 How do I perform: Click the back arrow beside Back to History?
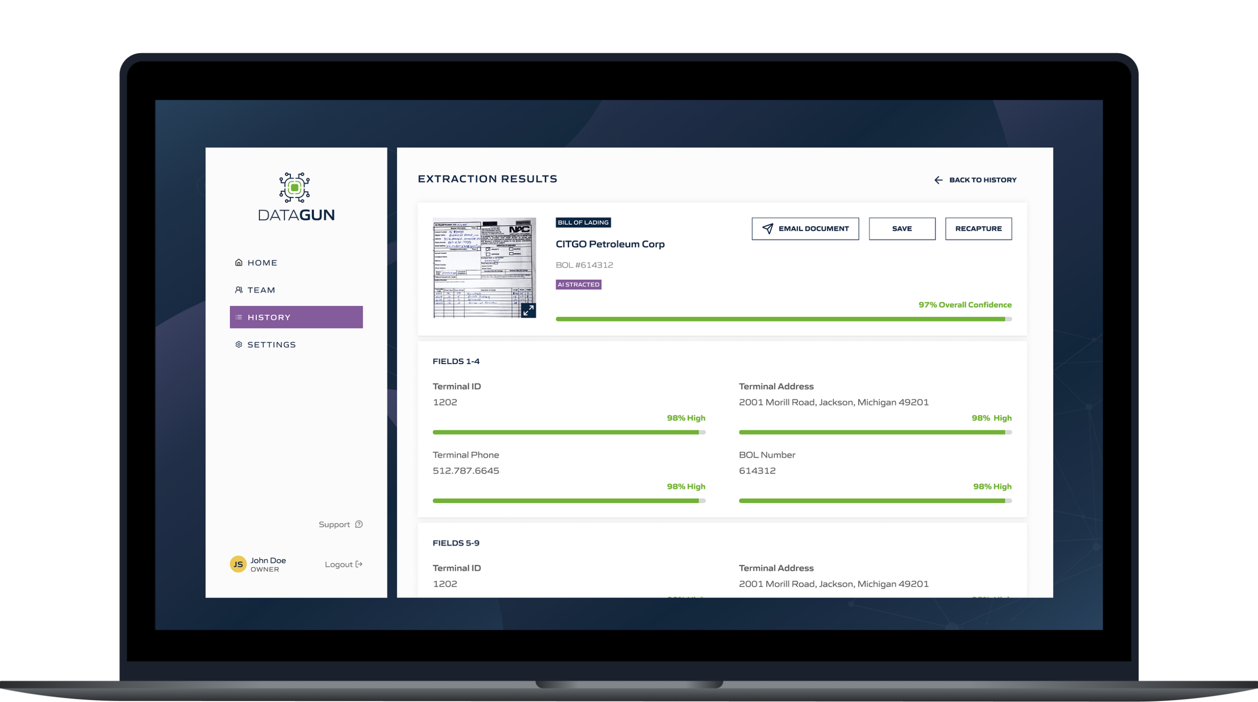pos(939,180)
